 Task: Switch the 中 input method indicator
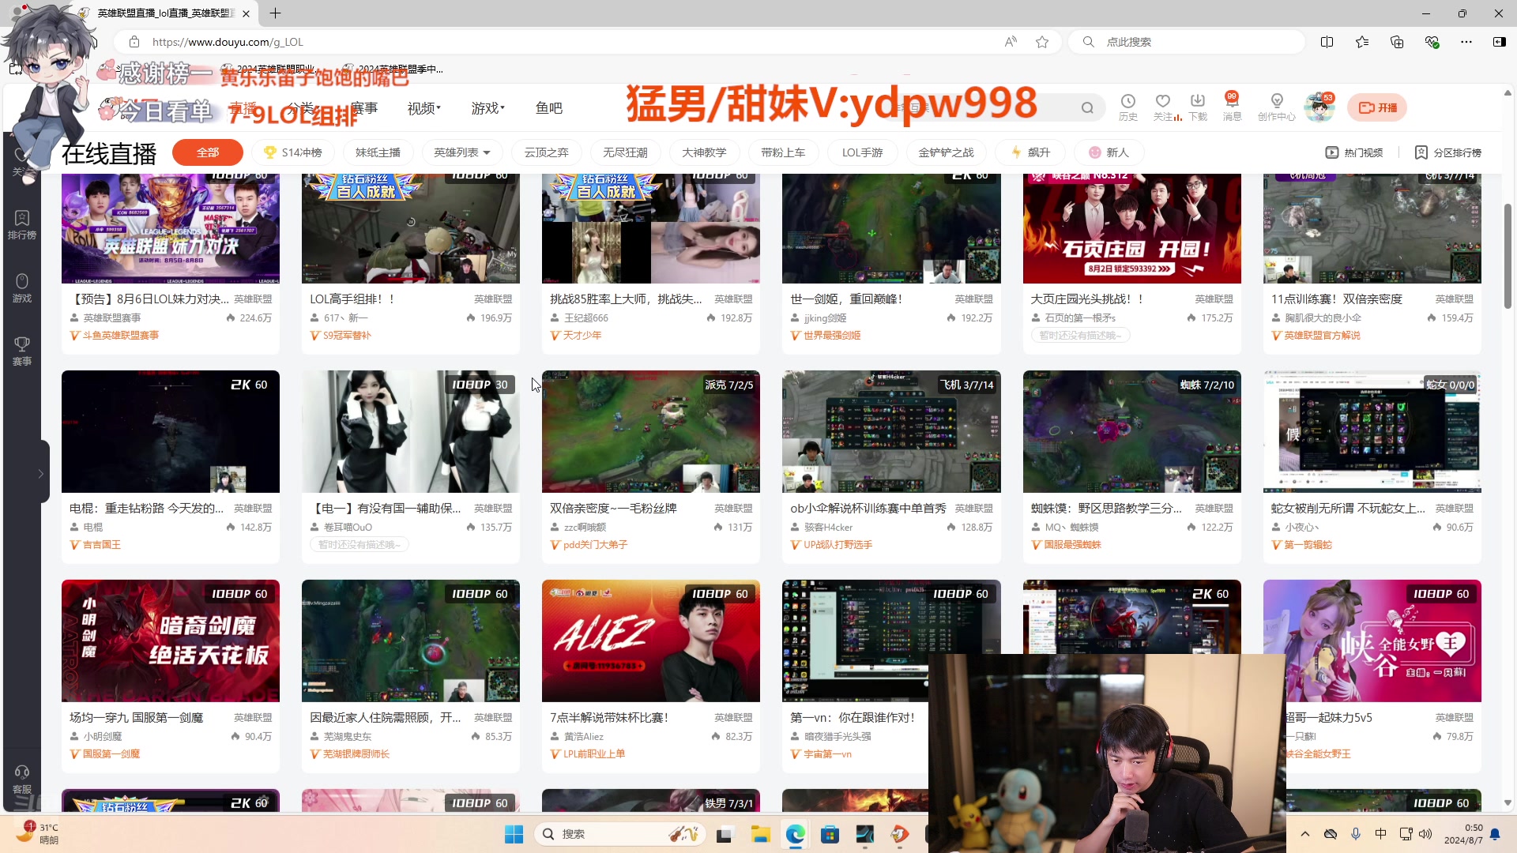pos(1380,834)
